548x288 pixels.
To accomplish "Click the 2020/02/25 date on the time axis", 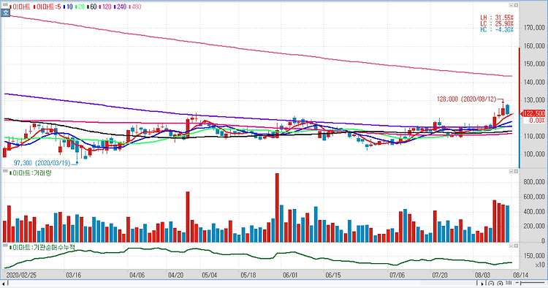I will [21, 275].
